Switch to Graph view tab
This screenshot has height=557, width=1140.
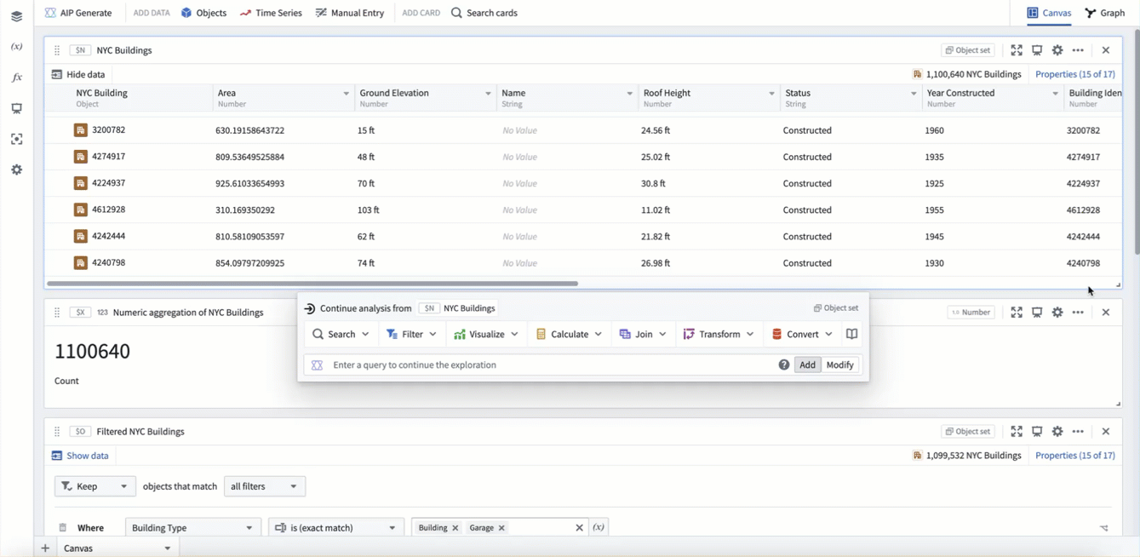[1105, 13]
